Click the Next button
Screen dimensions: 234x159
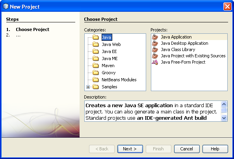point(130,149)
